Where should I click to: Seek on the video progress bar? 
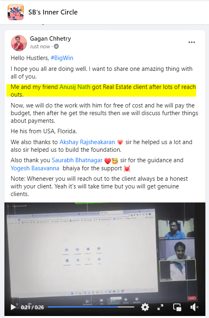pyautogui.click(x=91, y=307)
